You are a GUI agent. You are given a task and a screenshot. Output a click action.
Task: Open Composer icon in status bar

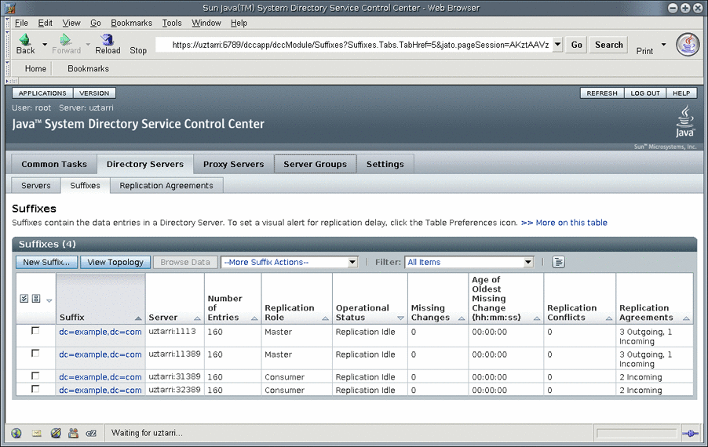click(x=56, y=433)
